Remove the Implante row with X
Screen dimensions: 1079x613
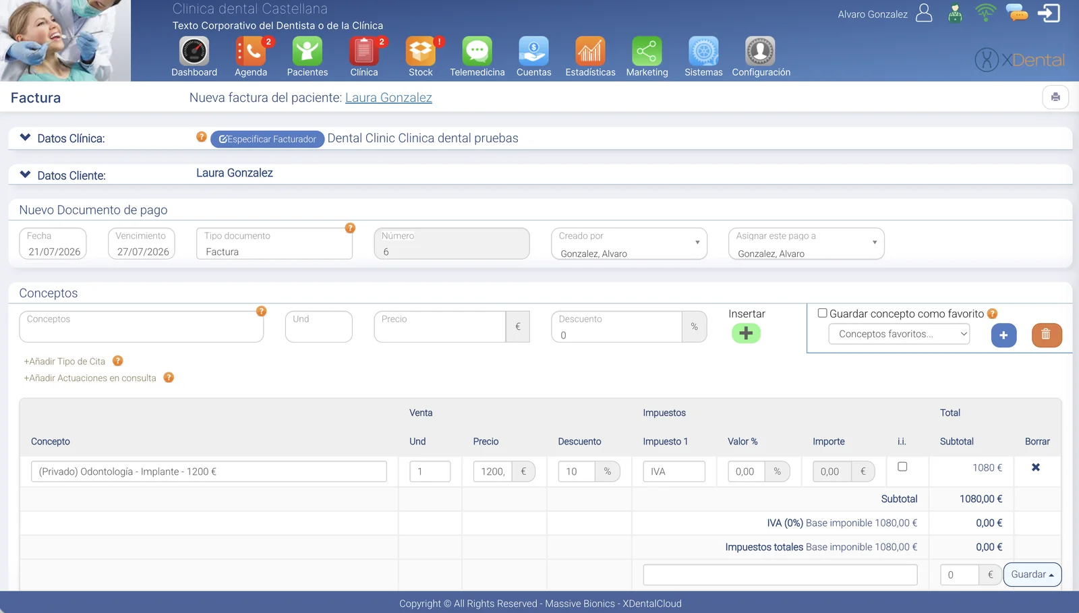click(x=1036, y=467)
